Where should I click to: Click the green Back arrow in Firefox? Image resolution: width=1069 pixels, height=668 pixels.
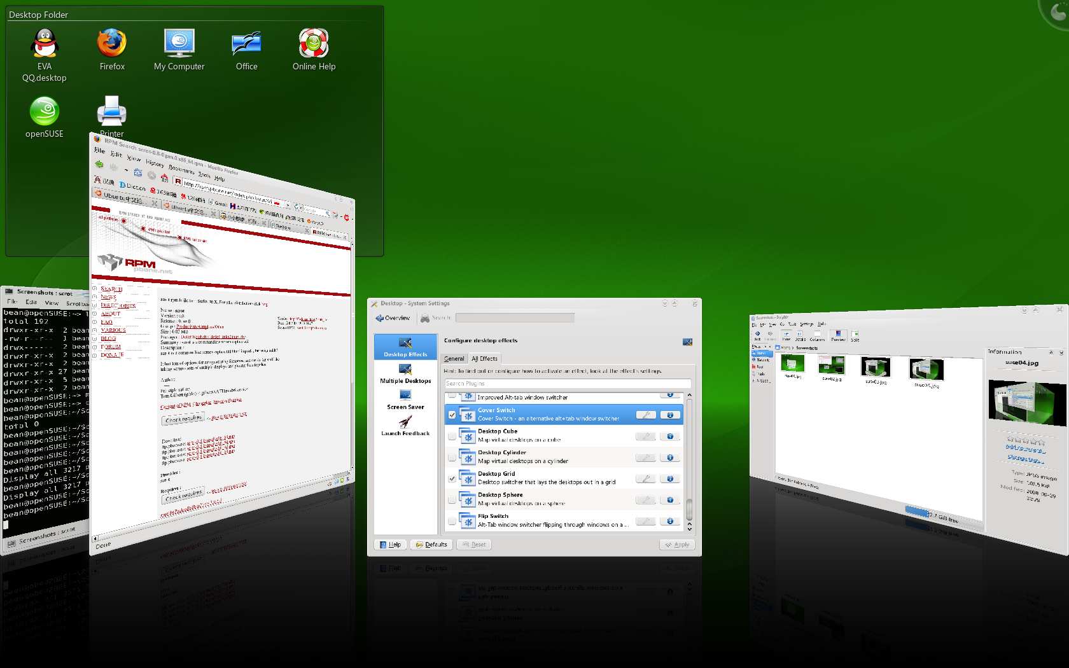[99, 164]
